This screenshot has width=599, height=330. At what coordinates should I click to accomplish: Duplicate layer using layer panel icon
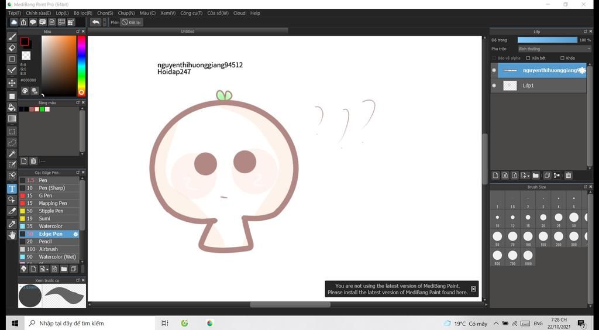(547, 176)
